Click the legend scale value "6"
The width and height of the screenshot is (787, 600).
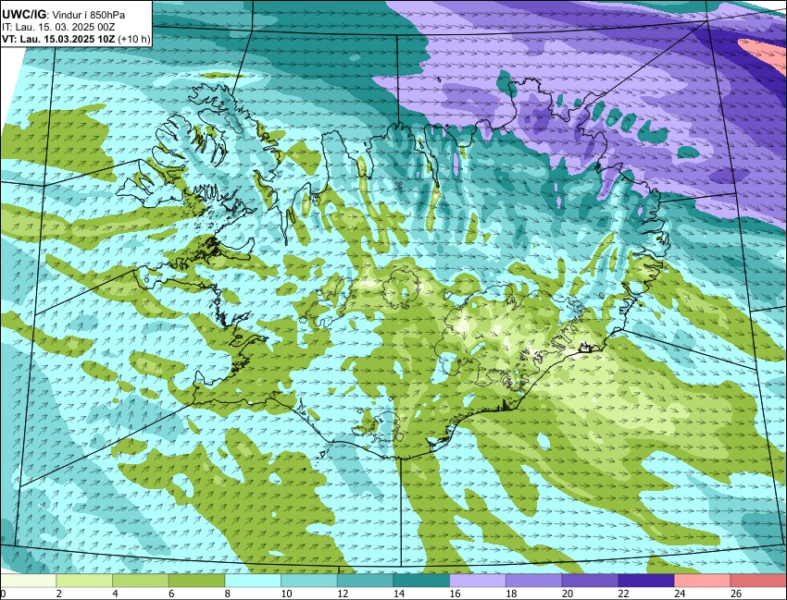pyautogui.click(x=171, y=594)
